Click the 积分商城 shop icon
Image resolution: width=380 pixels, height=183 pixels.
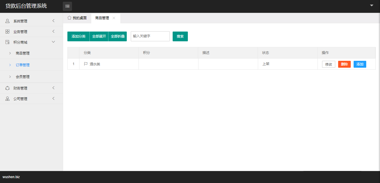7,42
